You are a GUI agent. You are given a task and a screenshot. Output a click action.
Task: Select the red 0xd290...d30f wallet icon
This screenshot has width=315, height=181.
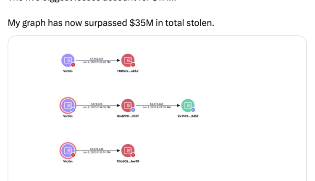(128, 105)
